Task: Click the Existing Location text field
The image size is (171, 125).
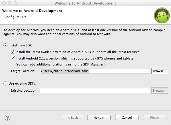Action: pos(95,91)
